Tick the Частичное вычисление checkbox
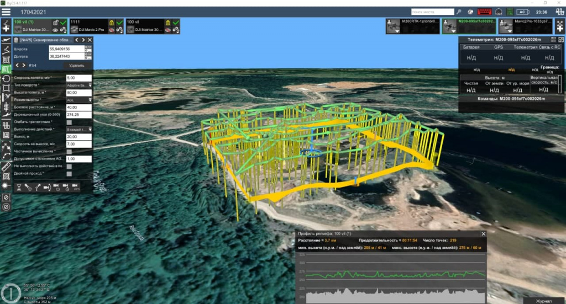Screen dimensions: 566x304 click(69, 151)
